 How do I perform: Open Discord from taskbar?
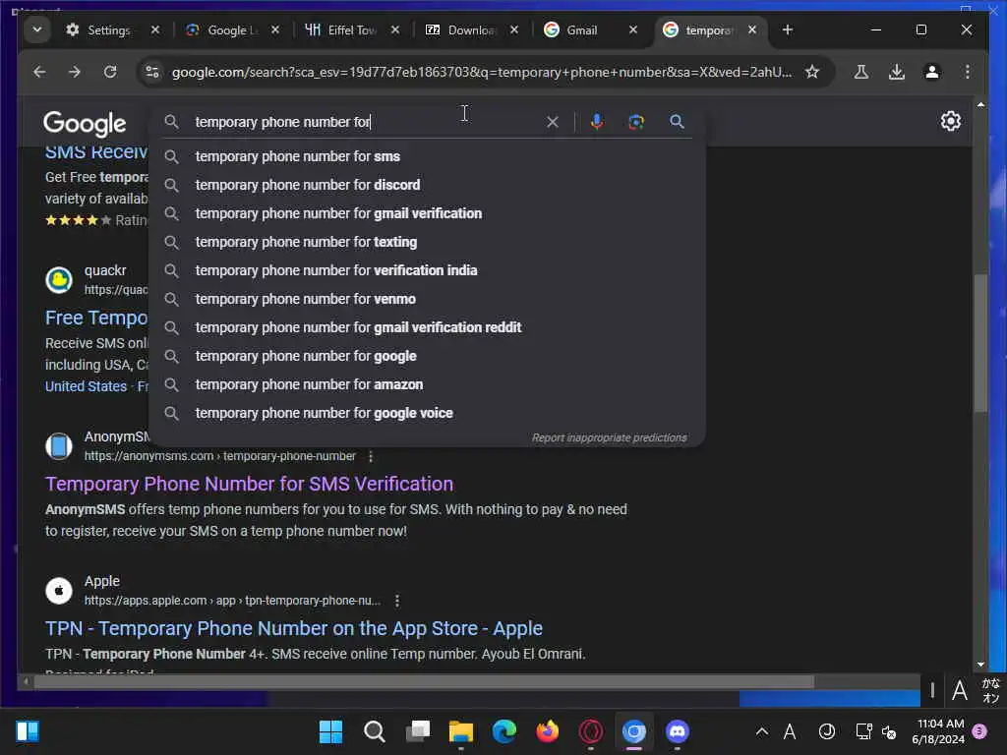pyautogui.click(x=678, y=731)
